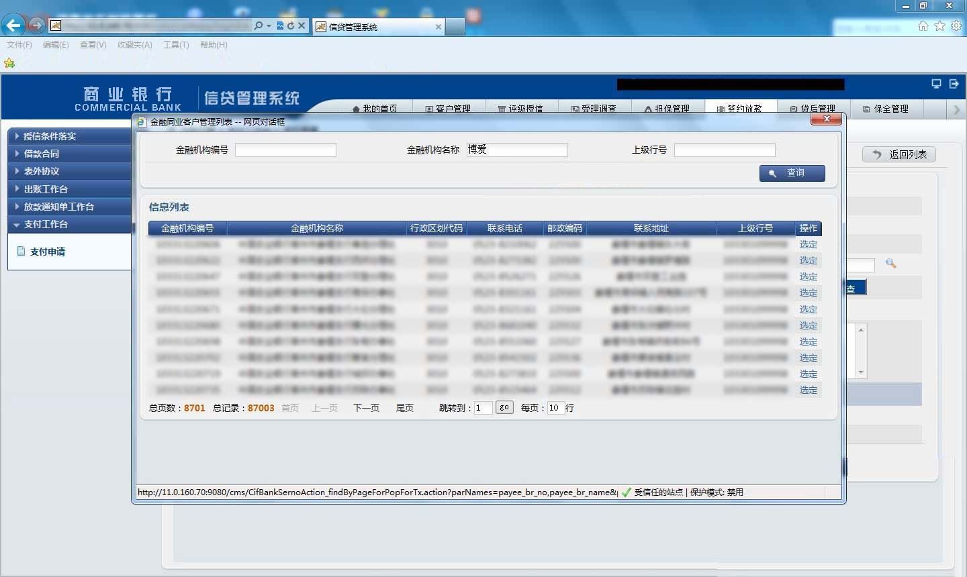The height and width of the screenshot is (577, 967).
Task: Switch to the 我的首页 navigation tab
Action: click(375, 109)
